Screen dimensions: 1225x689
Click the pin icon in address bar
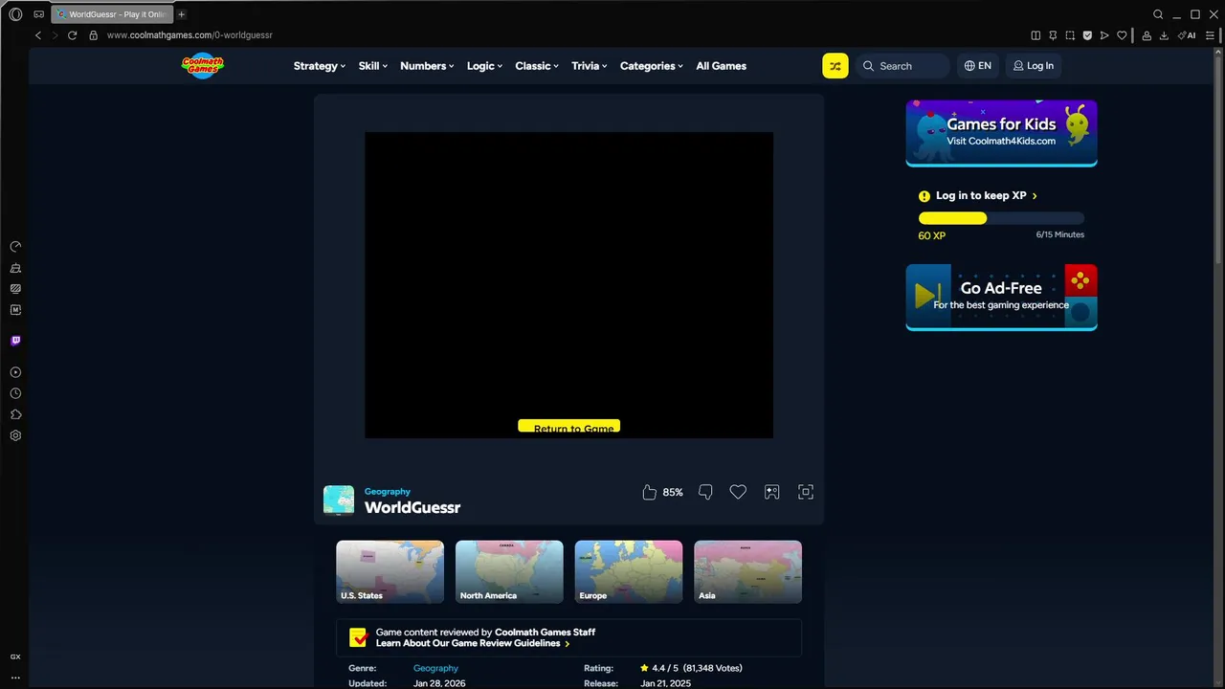(1053, 35)
